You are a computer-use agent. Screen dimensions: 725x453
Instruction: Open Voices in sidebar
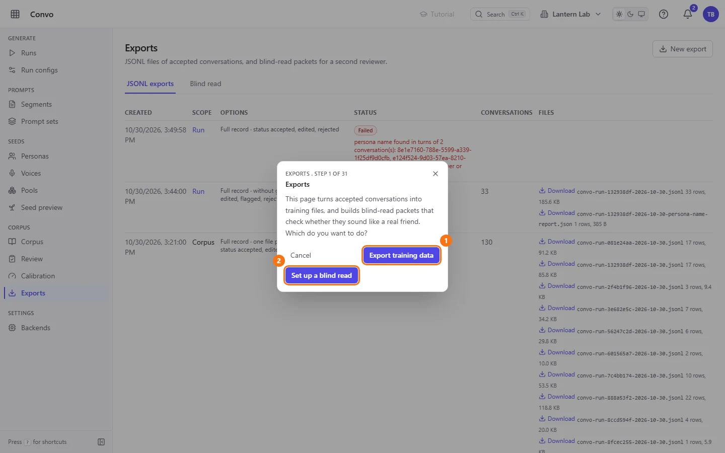click(56, 173)
